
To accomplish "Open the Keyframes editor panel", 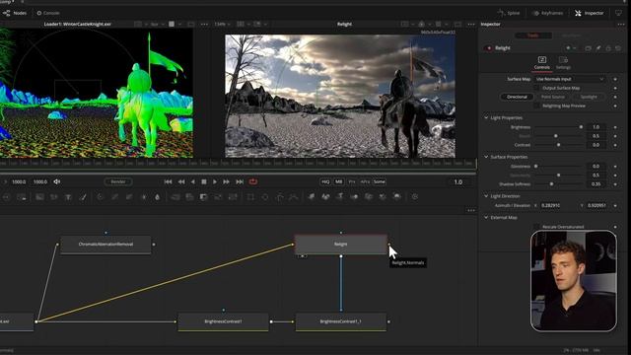I will 548,13.
